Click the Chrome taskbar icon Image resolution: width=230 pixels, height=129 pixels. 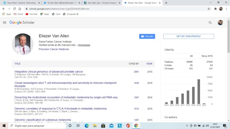pyautogui.click(x=136, y=126)
